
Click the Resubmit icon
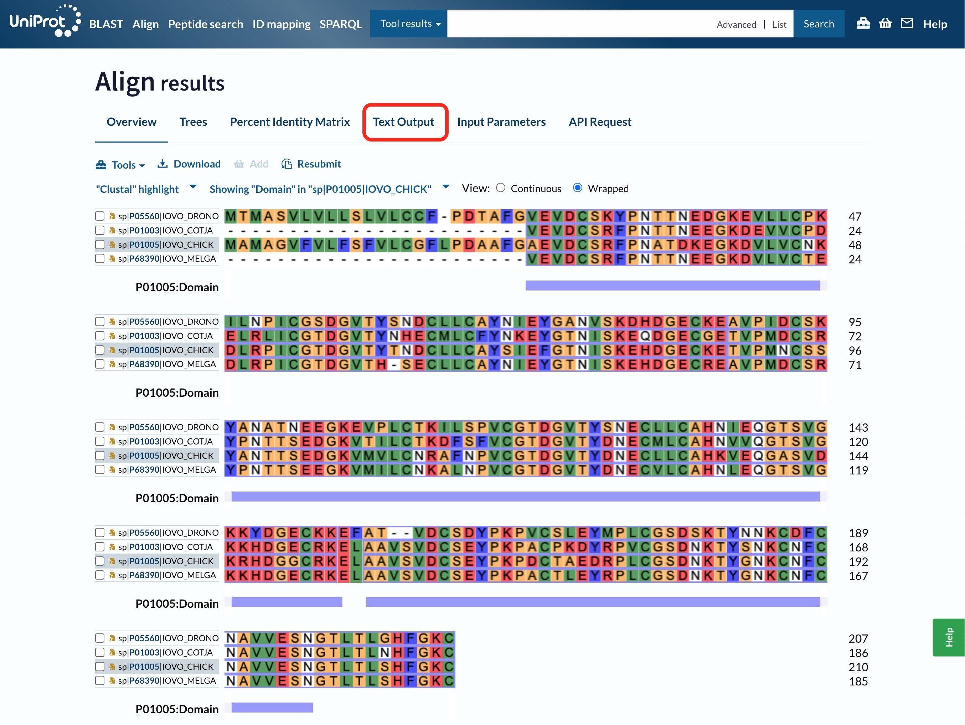[x=286, y=164]
